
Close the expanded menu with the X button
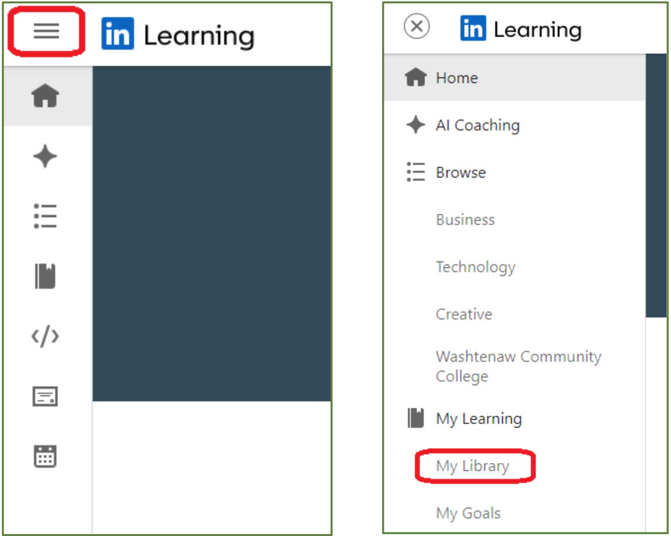coord(417,26)
